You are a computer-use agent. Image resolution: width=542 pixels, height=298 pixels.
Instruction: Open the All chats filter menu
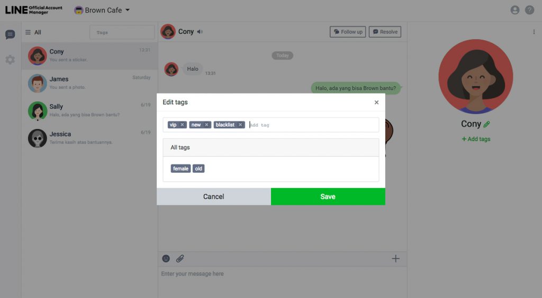coord(33,32)
